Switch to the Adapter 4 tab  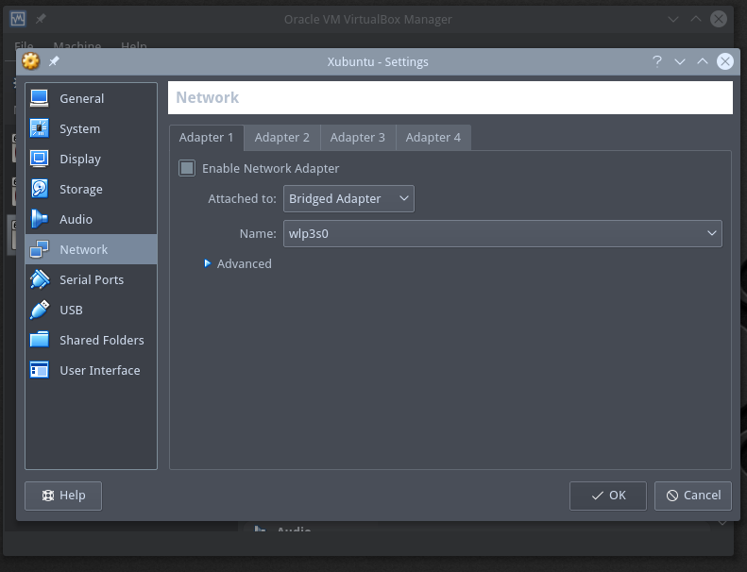click(x=433, y=138)
